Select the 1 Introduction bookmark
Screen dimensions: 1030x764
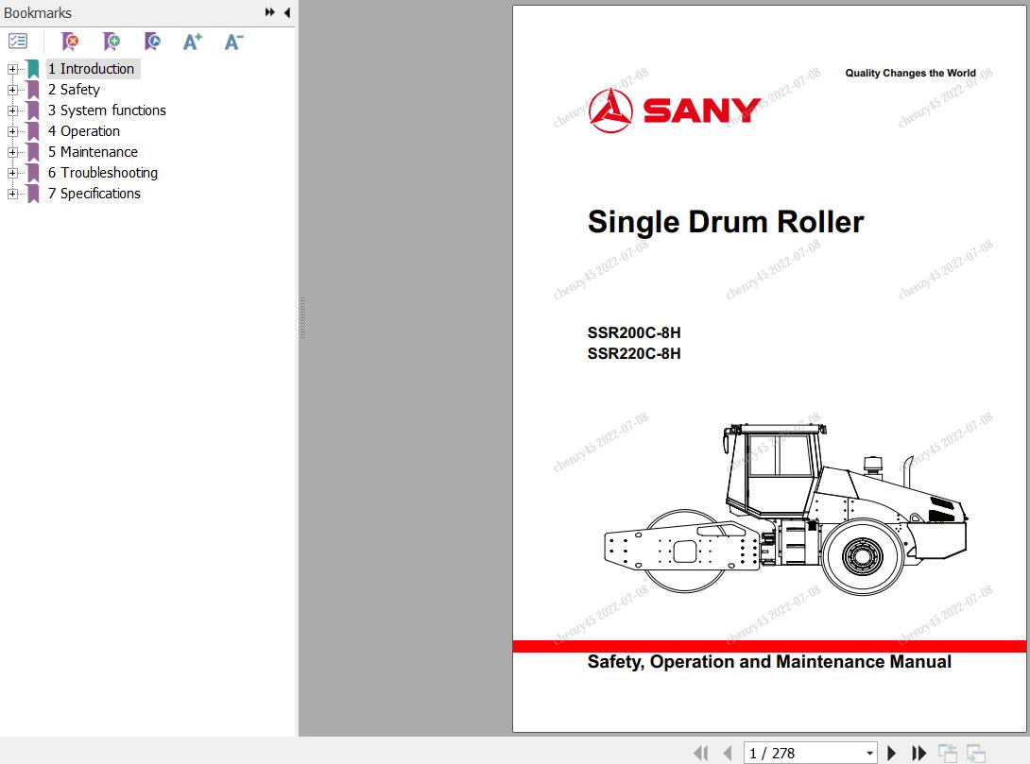click(92, 69)
